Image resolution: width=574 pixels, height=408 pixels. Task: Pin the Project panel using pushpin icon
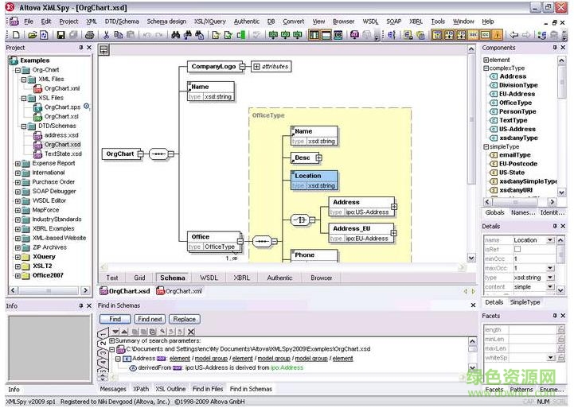click(80, 48)
